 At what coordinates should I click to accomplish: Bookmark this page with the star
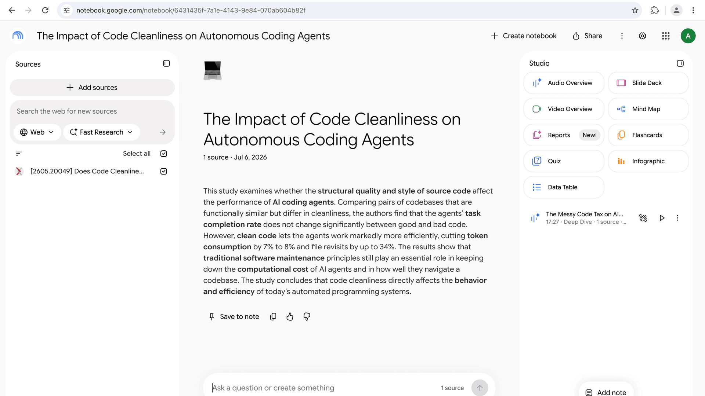click(635, 10)
